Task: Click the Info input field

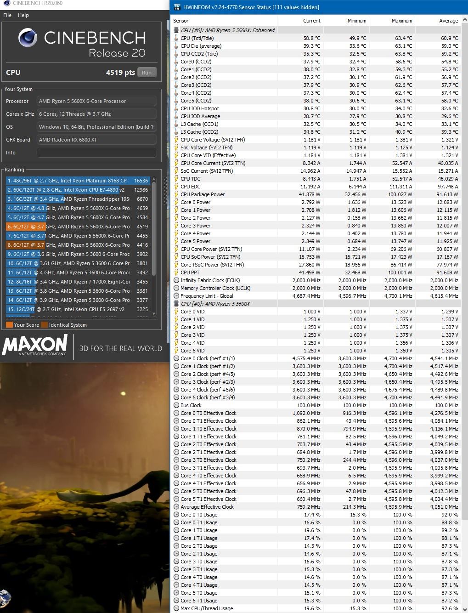Action: coord(96,153)
